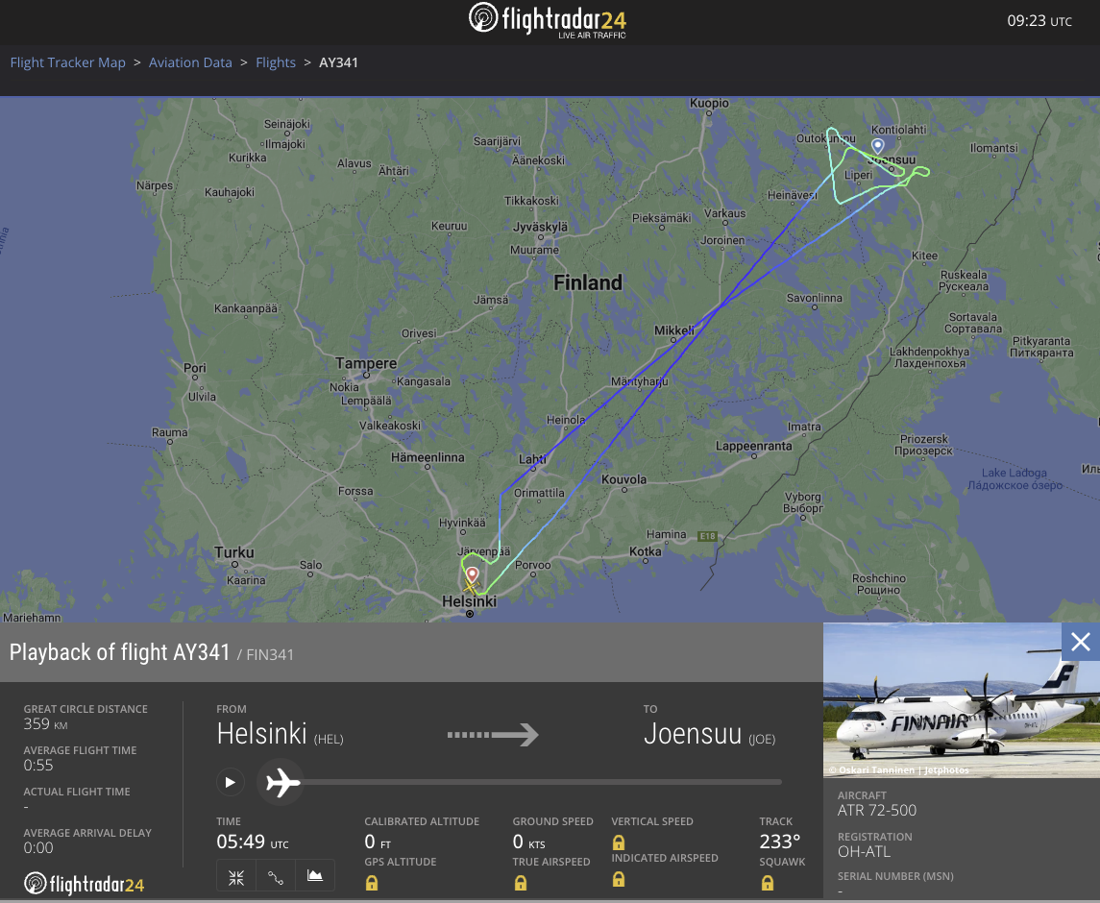Click the GPS Altitude lock icon
The image size is (1100, 903).
pyautogui.click(x=372, y=884)
